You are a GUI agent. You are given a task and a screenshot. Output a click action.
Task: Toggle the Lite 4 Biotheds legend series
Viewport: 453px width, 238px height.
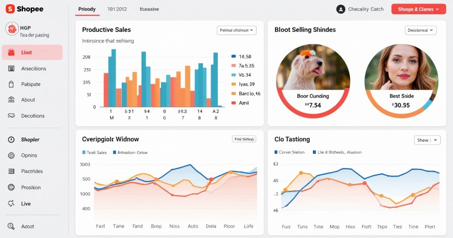tap(337, 152)
